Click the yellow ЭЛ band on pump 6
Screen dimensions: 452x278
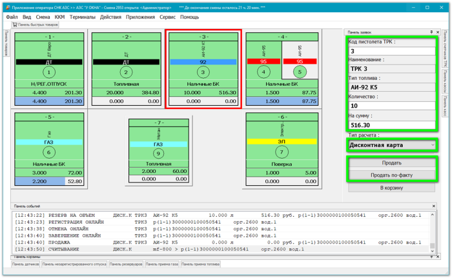pyautogui.click(x=282, y=142)
